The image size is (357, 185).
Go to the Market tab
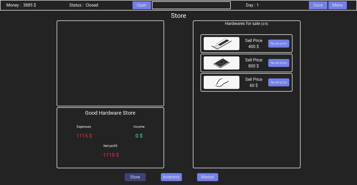point(207,177)
